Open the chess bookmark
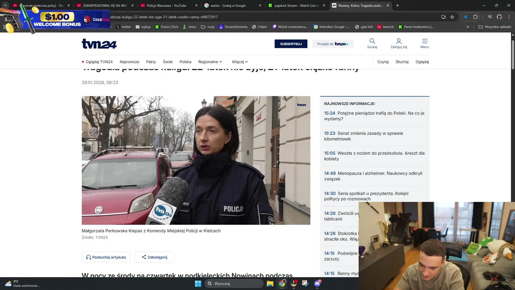The image size is (515, 290). coord(189,27)
